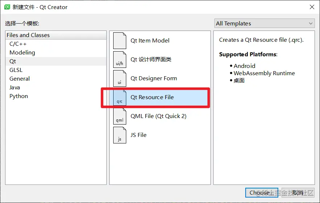The height and width of the screenshot is (203, 320).
Task: Click the qrc resource file icon
Action: 120,97
